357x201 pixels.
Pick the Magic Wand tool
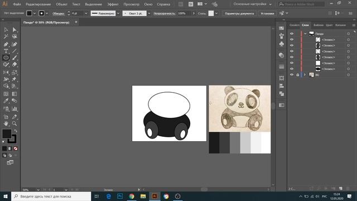click(6, 36)
